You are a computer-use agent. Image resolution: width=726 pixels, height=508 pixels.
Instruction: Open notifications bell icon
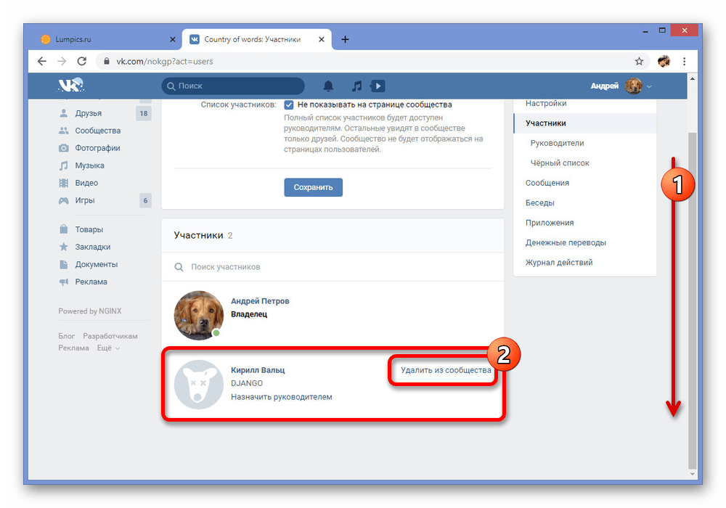click(x=328, y=86)
